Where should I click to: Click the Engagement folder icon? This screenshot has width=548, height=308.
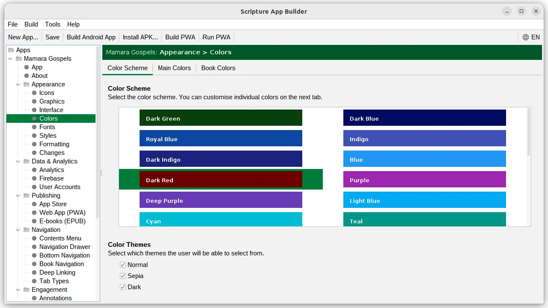click(x=27, y=290)
